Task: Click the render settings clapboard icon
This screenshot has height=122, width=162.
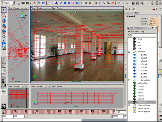Action: [142, 3]
